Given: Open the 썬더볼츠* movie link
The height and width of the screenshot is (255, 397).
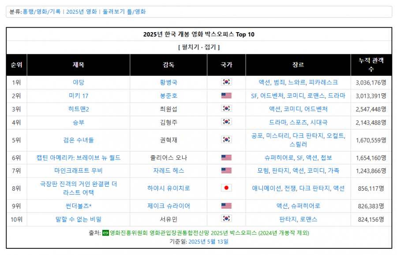Looking at the screenshot, I should (79, 206).
